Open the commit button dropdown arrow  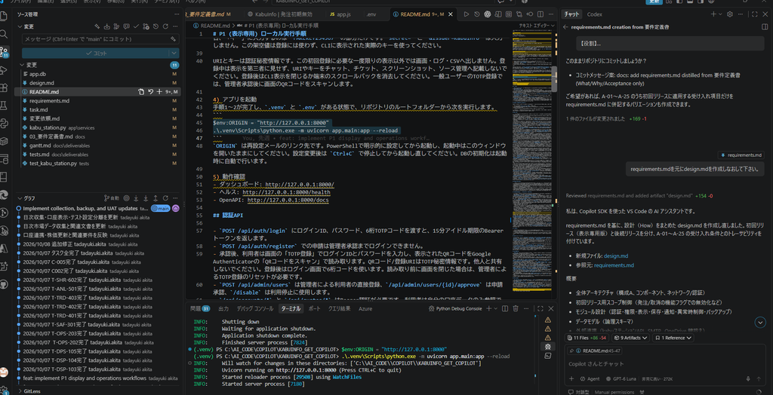(174, 53)
